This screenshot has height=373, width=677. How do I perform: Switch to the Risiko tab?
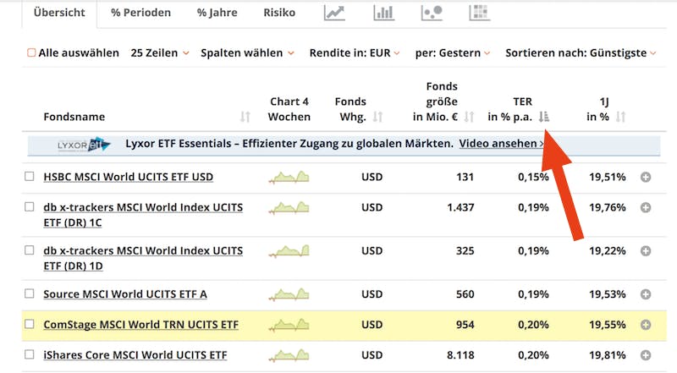pos(279,13)
